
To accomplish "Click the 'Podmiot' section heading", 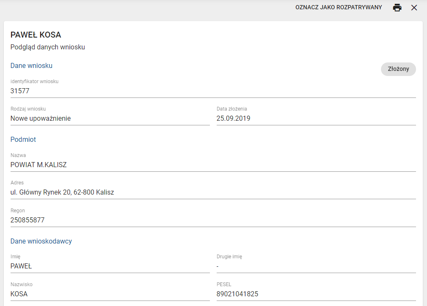I will [23, 140].
